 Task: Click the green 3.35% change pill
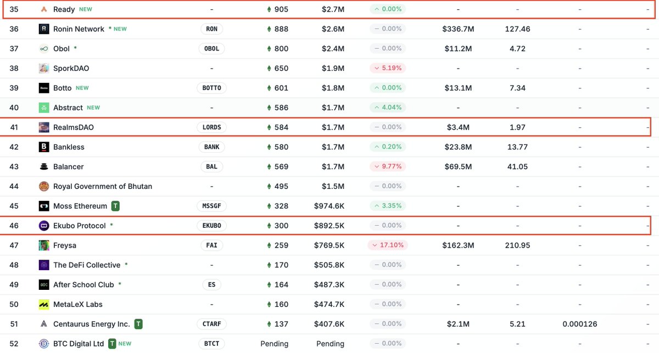[x=388, y=206]
